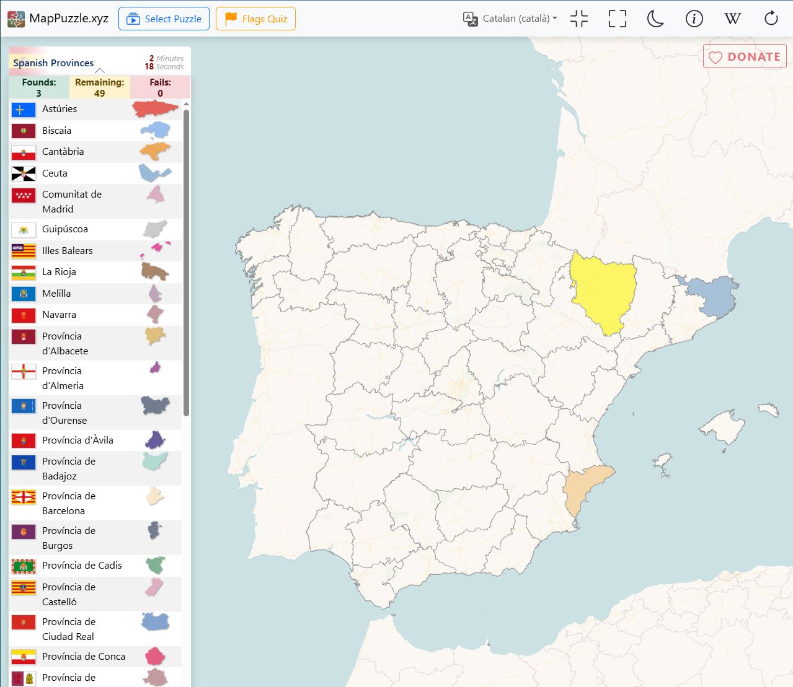Pick the Ceuta flag icon

tap(24, 174)
